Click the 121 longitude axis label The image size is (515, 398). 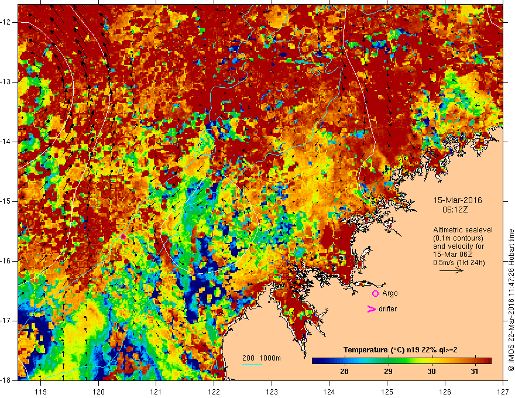[156, 392]
